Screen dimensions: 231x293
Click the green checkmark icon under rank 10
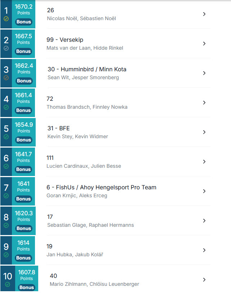tap(8, 284)
